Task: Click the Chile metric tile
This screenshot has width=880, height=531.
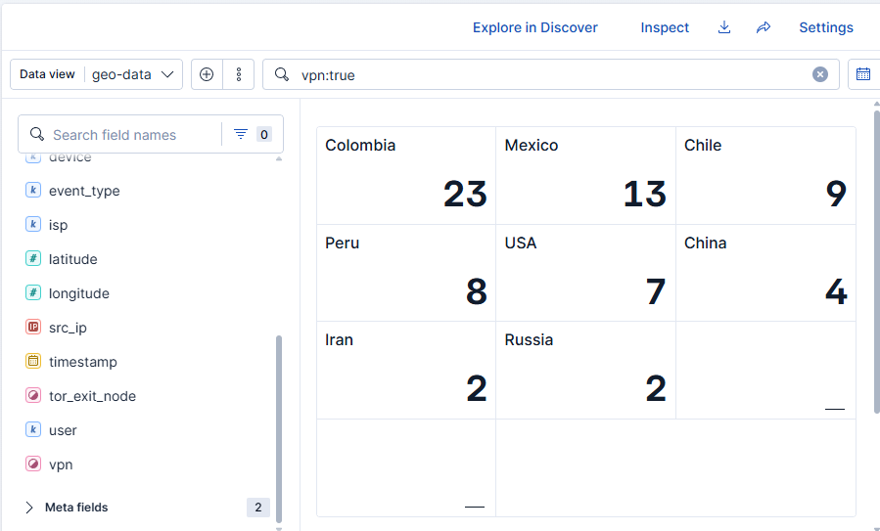Action: click(766, 175)
